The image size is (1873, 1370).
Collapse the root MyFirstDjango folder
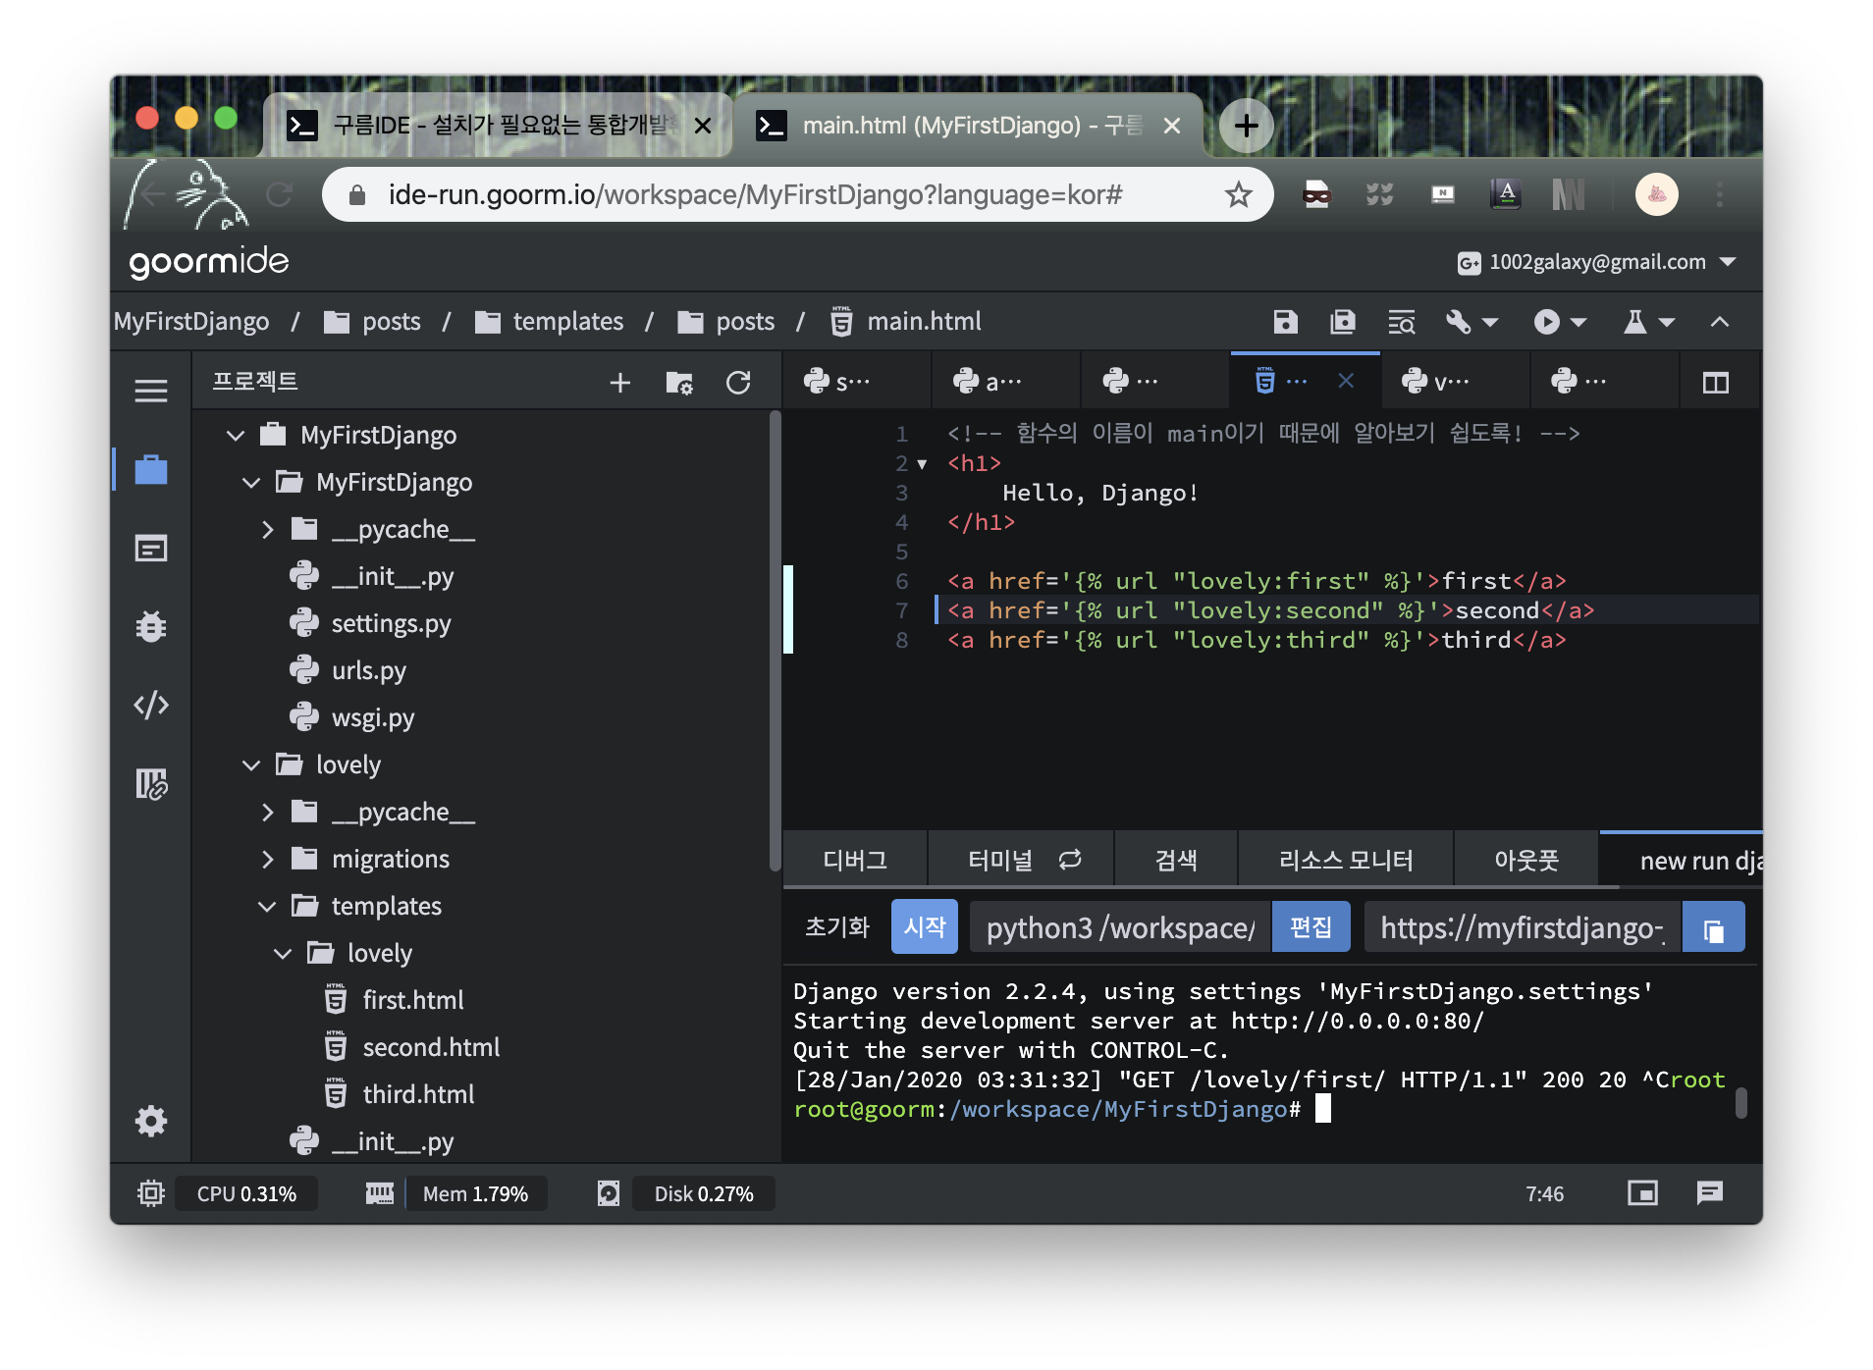pyautogui.click(x=236, y=435)
